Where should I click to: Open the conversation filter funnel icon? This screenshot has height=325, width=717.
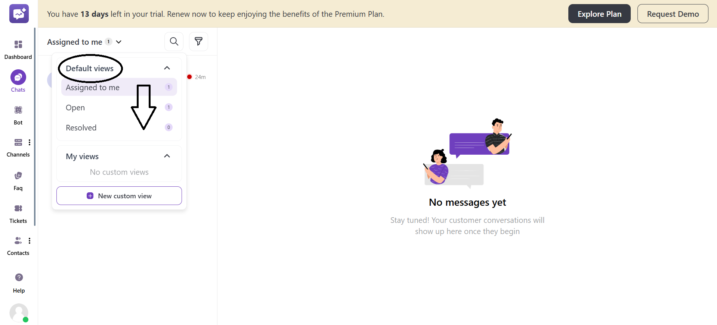(198, 41)
